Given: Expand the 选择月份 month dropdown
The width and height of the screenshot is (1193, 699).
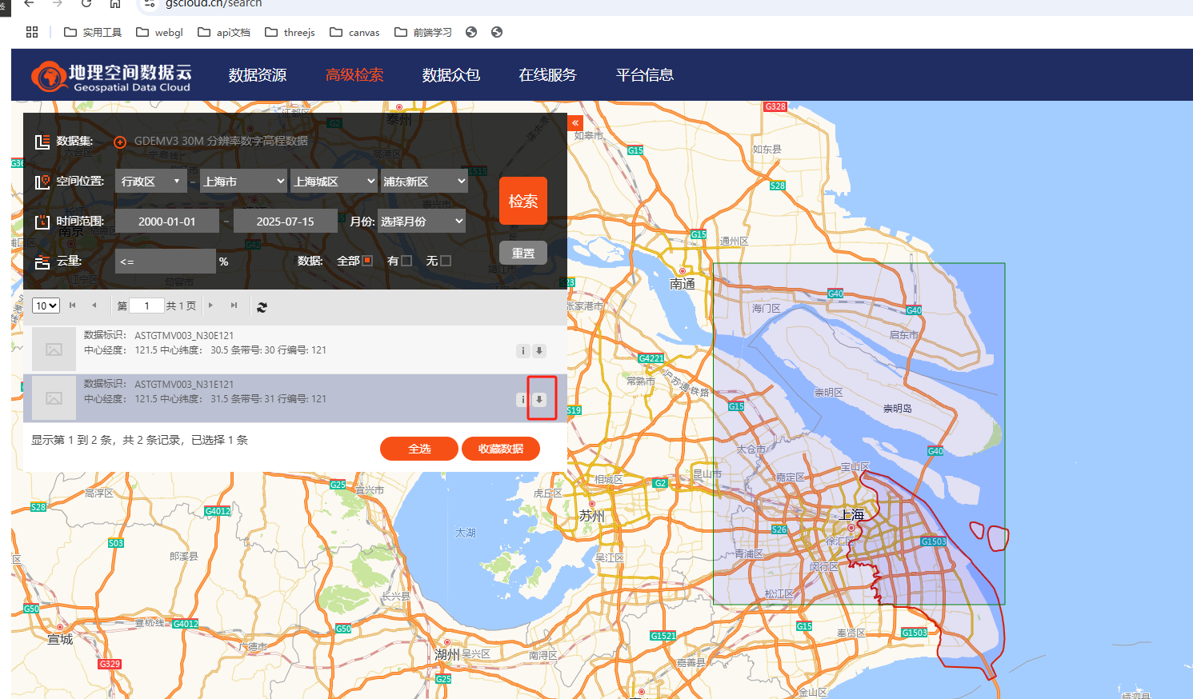Looking at the screenshot, I should click(x=421, y=222).
